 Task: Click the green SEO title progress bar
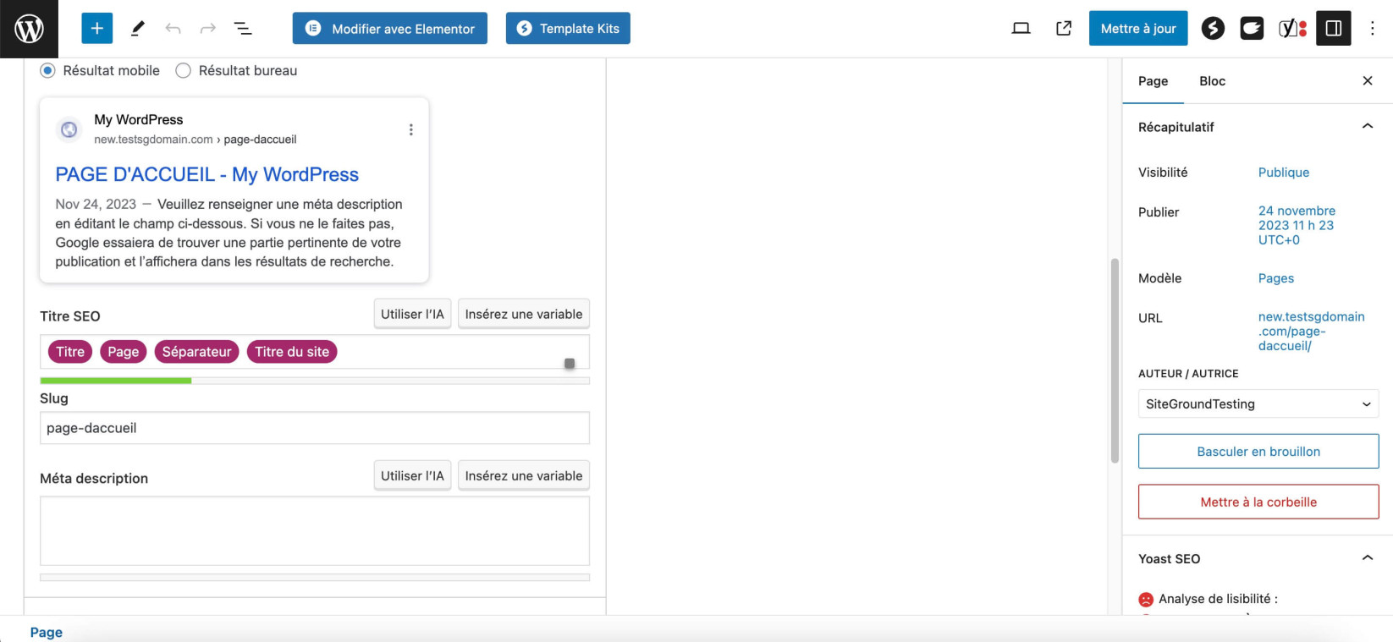pos(116,381)
